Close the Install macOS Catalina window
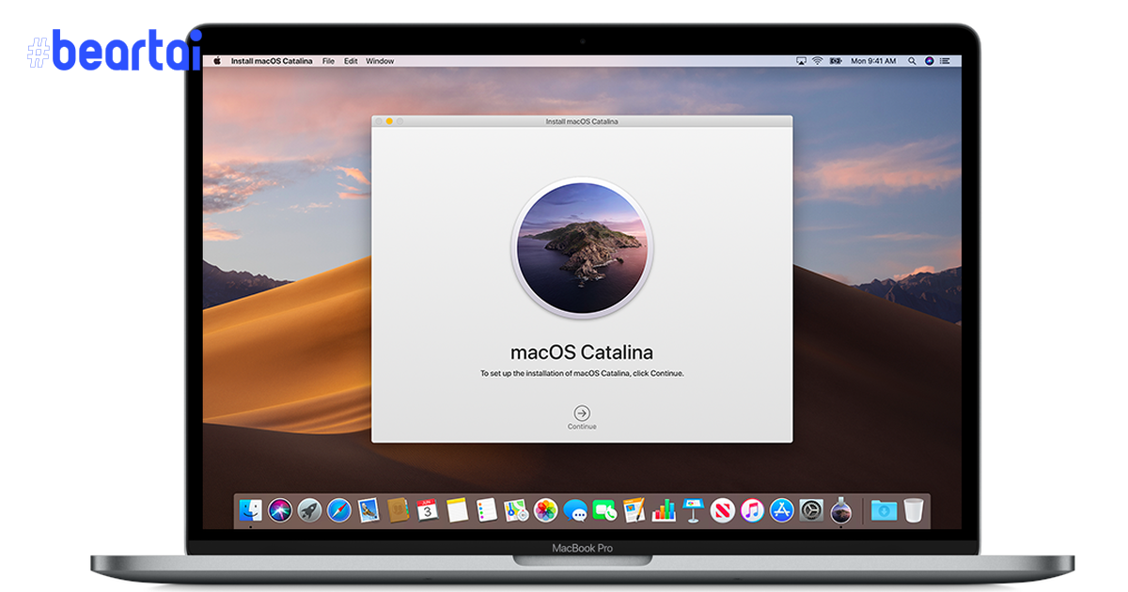This screenshot has width=1128, height=592. (379, 121)
